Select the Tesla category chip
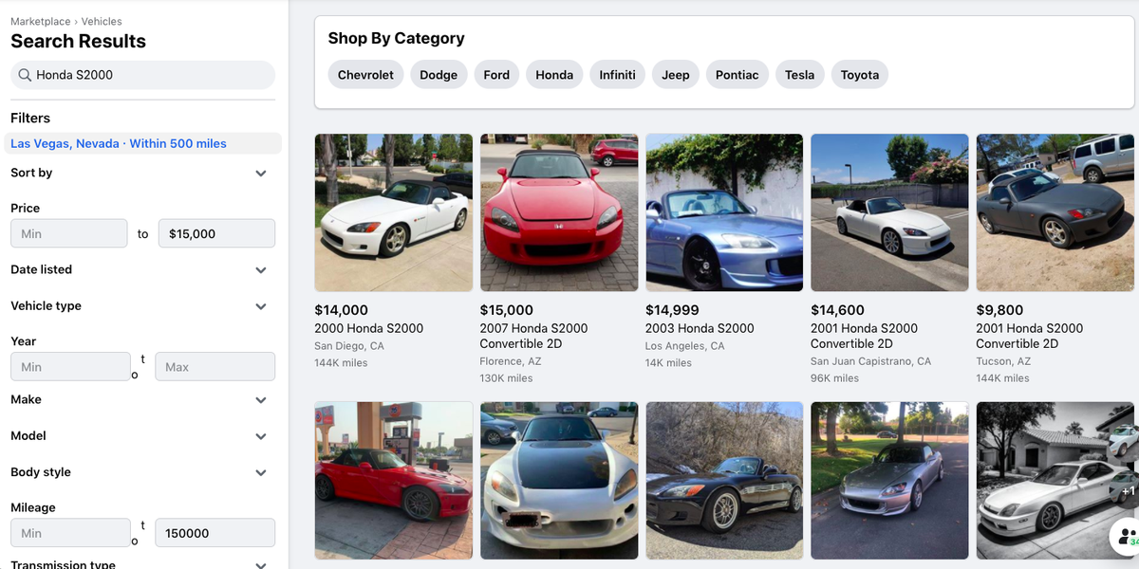The height and width of the screenshot is (569, 1139). pos(799,75)
